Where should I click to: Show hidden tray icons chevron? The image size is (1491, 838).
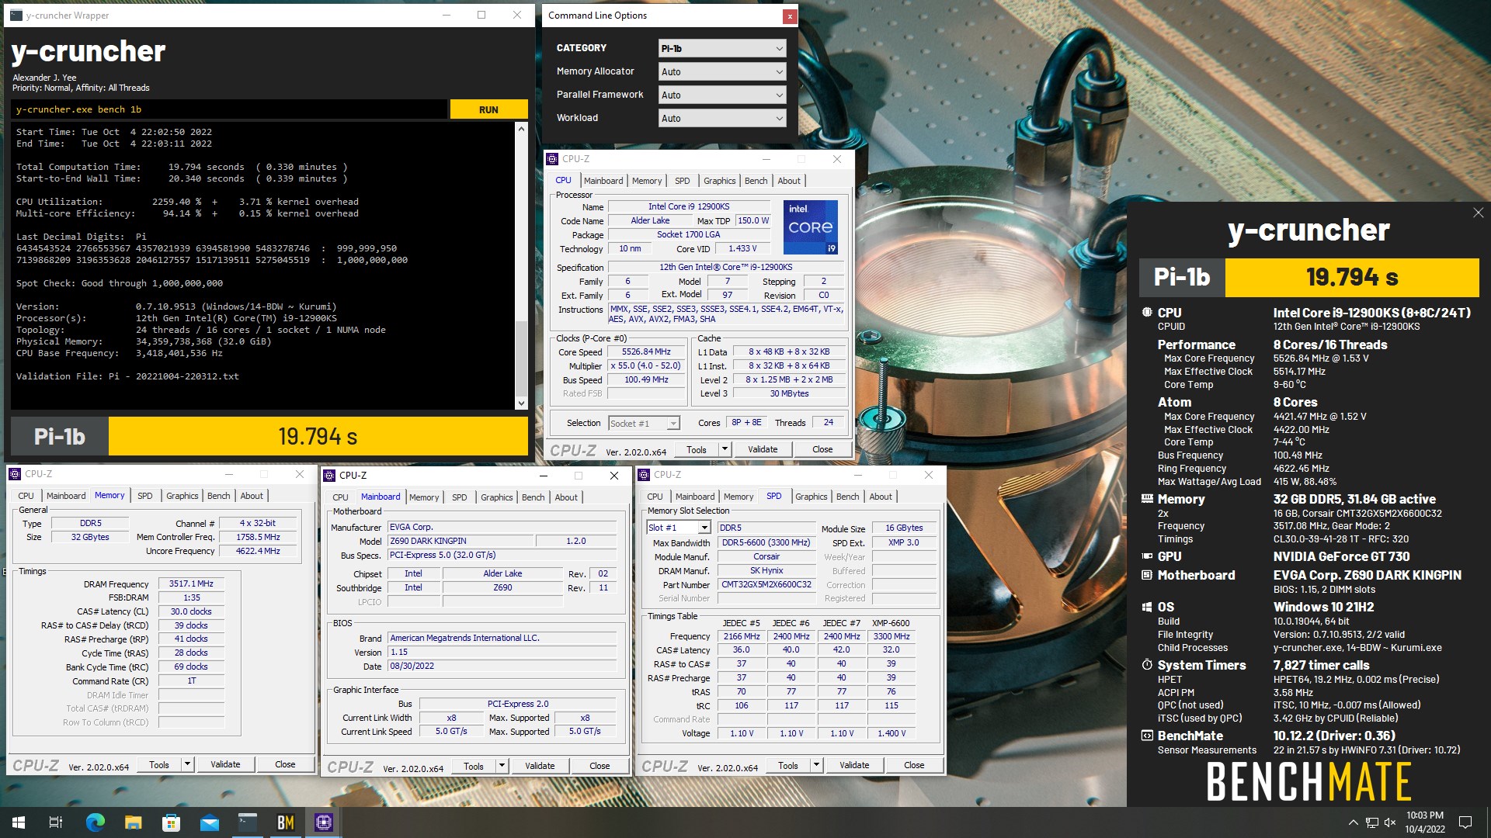tap(1353, 822)
